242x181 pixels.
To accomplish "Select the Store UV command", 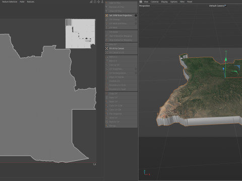I will (x=121, y=118).
